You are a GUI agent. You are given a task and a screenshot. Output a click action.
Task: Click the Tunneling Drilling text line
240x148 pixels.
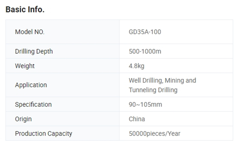(x=153, y=90)
